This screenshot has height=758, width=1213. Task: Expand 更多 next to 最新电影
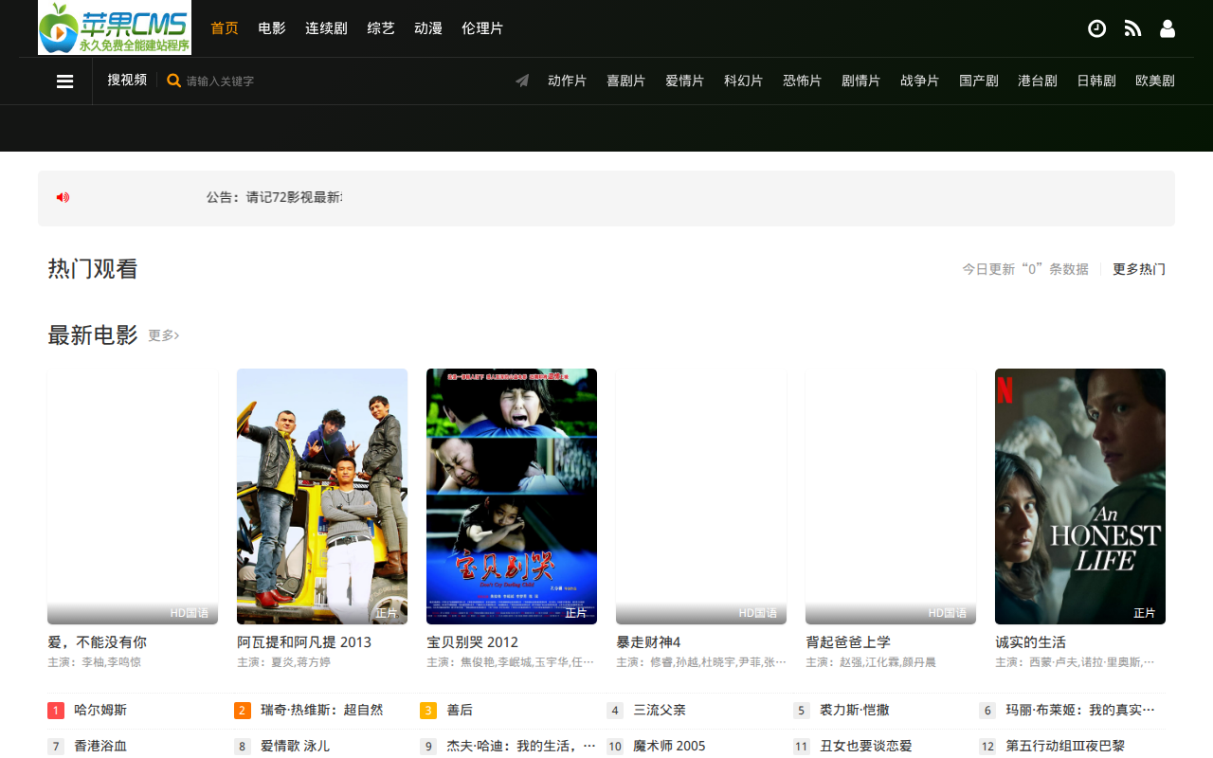[164, 335]
